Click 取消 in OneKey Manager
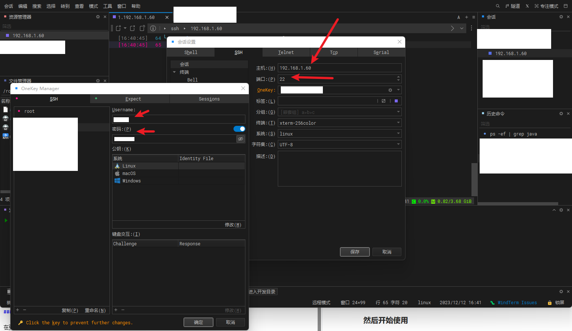This screenshot has width=572, height=331. [231, 322]
